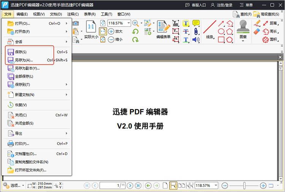Expand the 会话 submenu arrow
Image resolution: width=285 pixels, height=192 pixels.
pos(66,42)
